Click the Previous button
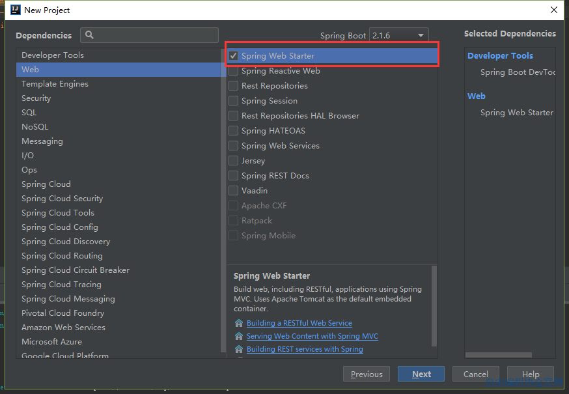Viewport: 569px width, 394px height. pyautogui.click(x=367, y=374)
